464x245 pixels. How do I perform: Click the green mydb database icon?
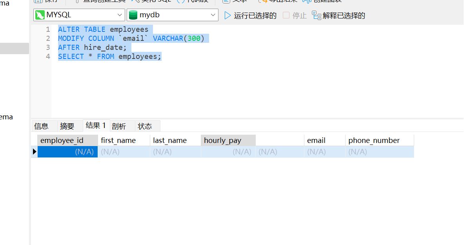coord(133,15)
